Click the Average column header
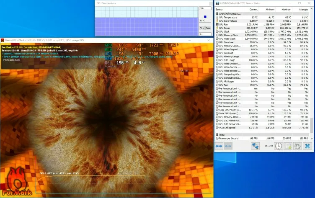 pyautogui.click(x=303, y=10)
